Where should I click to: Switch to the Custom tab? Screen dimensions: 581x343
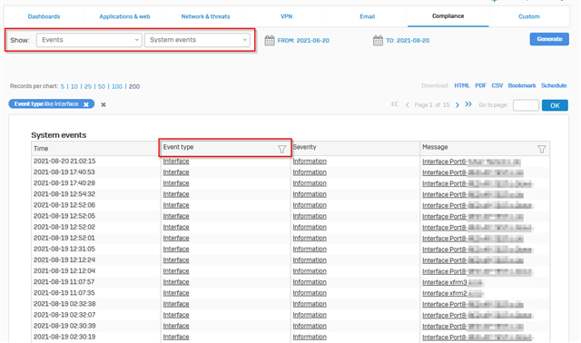click(x=529, y=16)
